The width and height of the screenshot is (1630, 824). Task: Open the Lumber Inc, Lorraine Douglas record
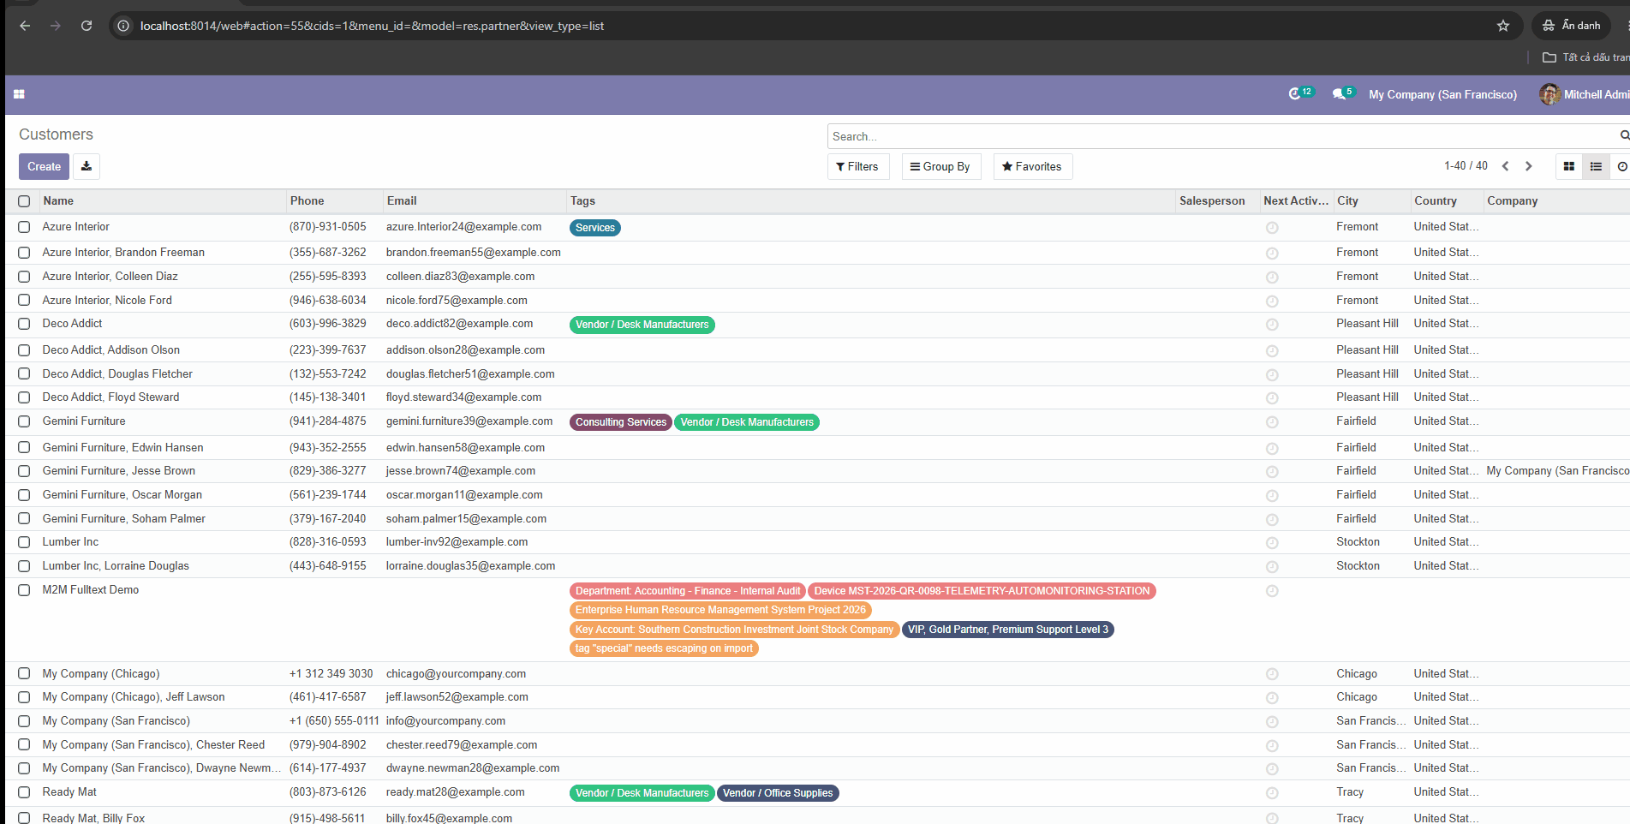tap(116, 565)
